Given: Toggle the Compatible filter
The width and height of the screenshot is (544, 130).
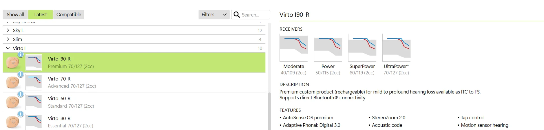Looking at the screenshot, I should [69, 14].
